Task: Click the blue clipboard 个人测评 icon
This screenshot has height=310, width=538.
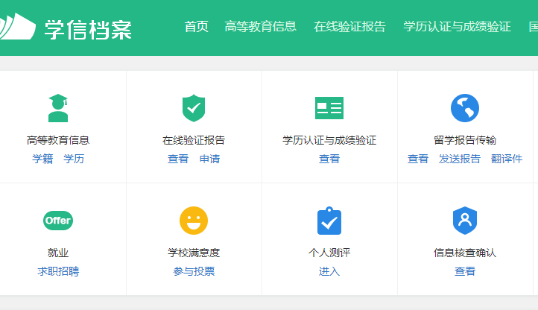Action: coord(329,221)
